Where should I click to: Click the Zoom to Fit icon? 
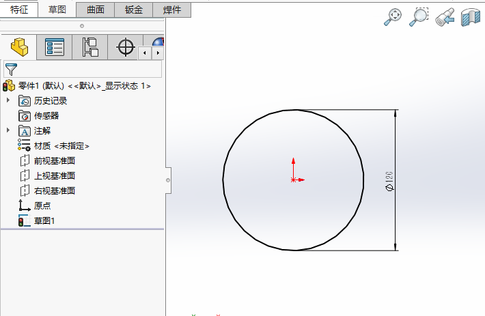click(393, 17)
